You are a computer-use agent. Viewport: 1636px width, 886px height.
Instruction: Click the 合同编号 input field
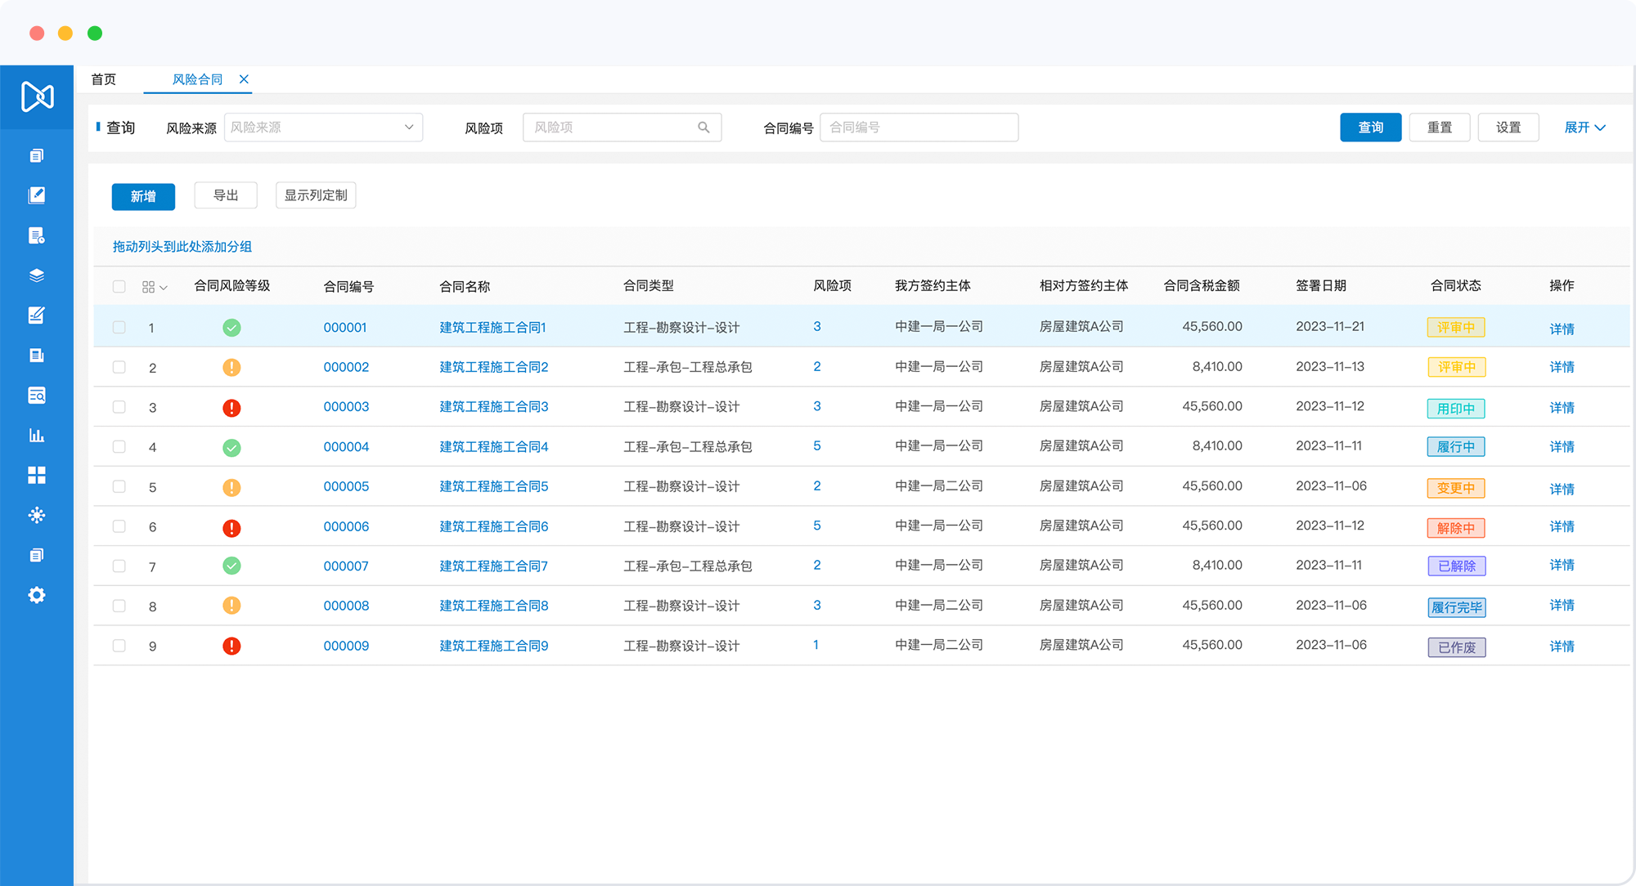[919, 128]
